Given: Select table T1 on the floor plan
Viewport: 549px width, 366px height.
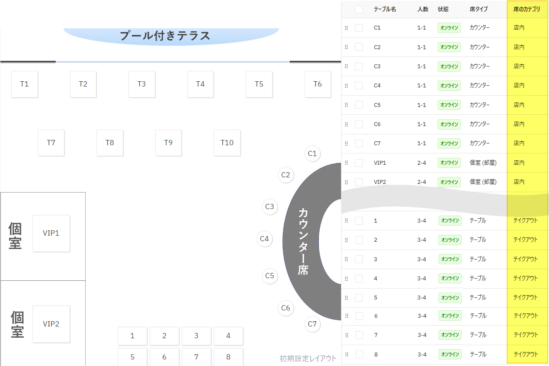Looking at the screenshot, I should tap(24, 84).
